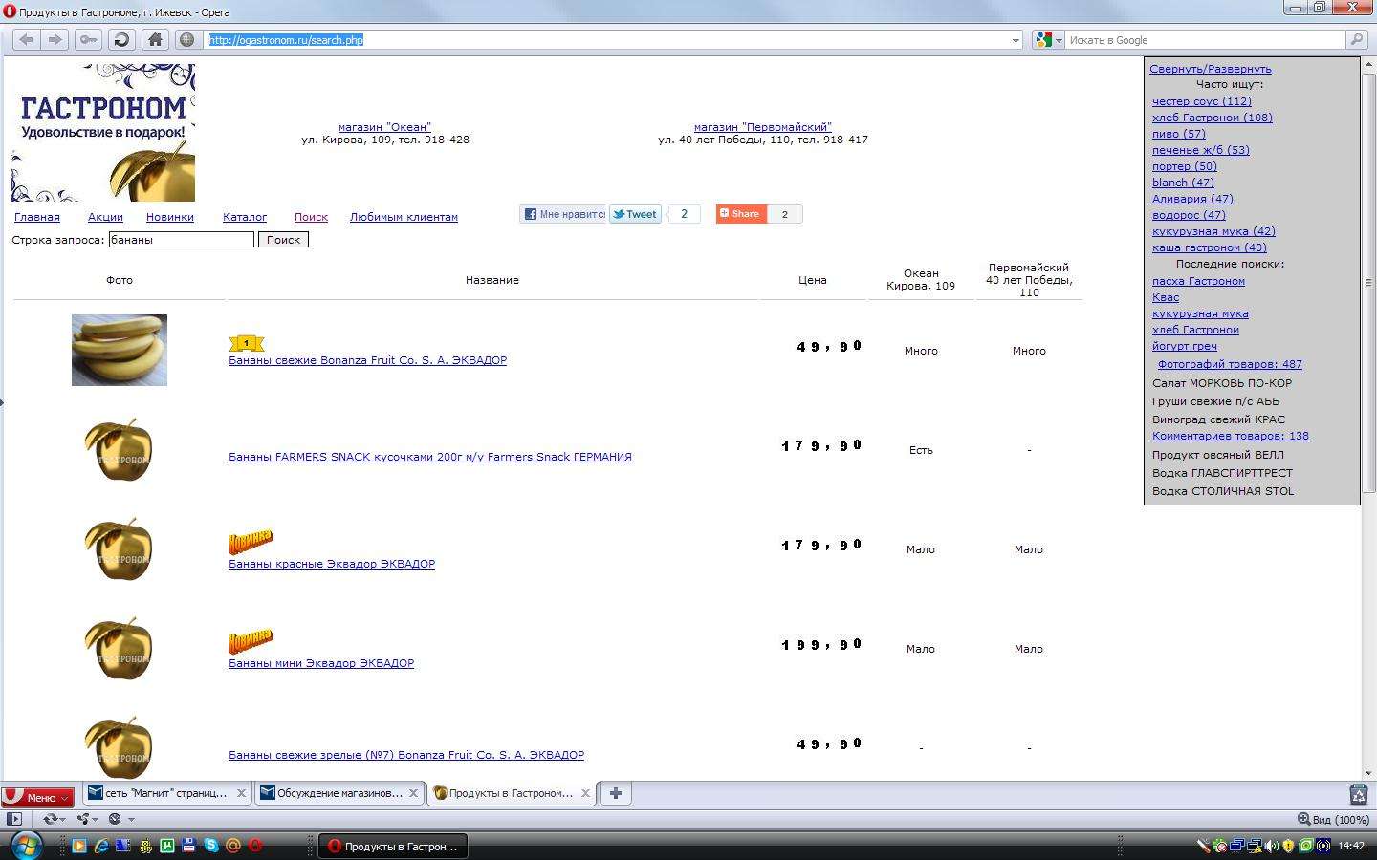Screen dimensions: 1377x860
Task: Launch Internet Explorer from quick launch
Action: 100,846
